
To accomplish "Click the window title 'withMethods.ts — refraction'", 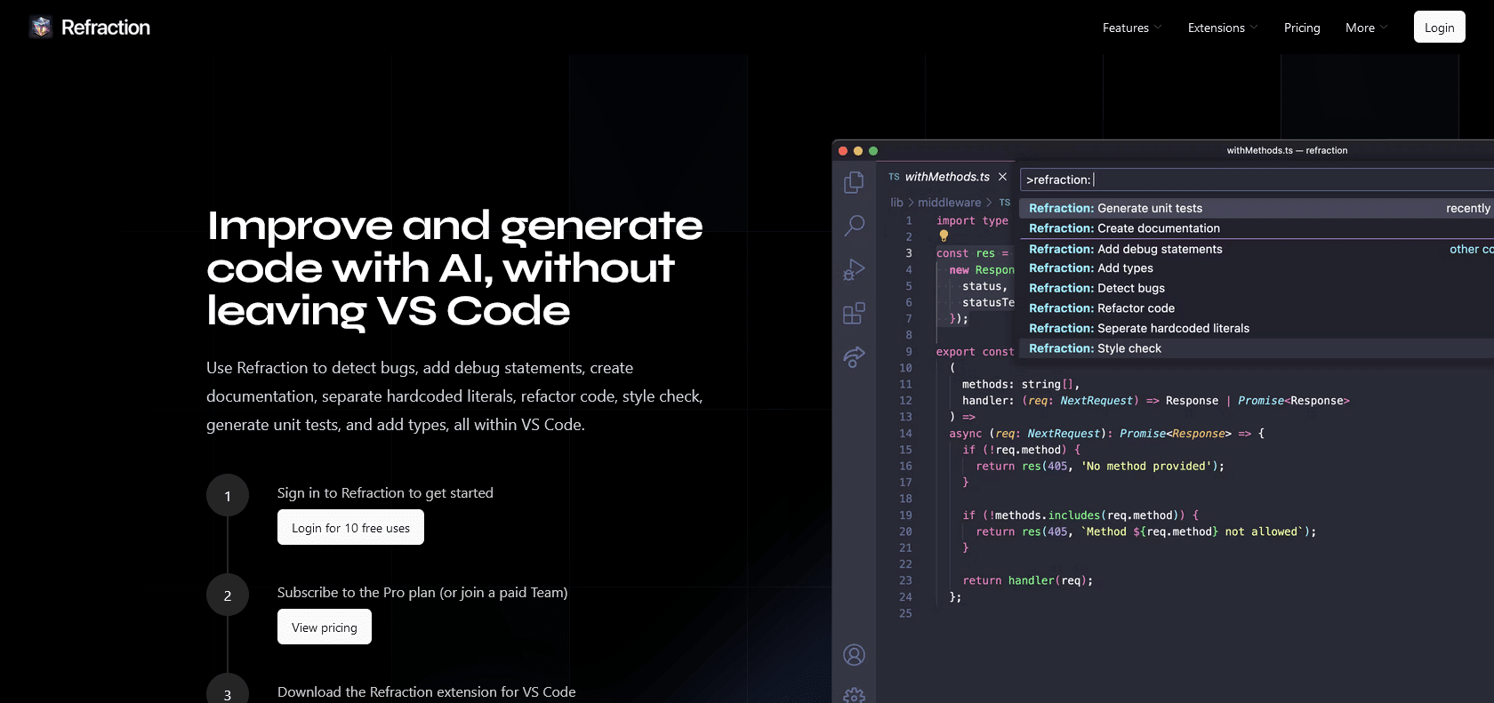I will coord(1287,150).
